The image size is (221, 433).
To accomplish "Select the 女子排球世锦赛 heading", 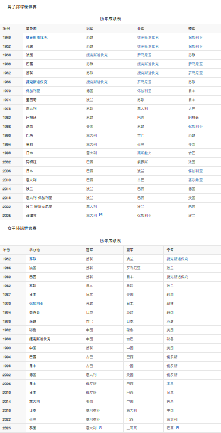I will coord(22,229).
